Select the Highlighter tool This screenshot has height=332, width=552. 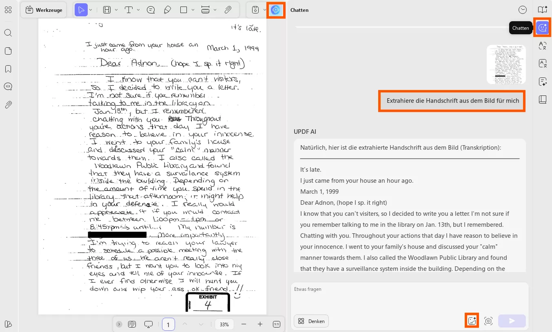coord(167,10)
